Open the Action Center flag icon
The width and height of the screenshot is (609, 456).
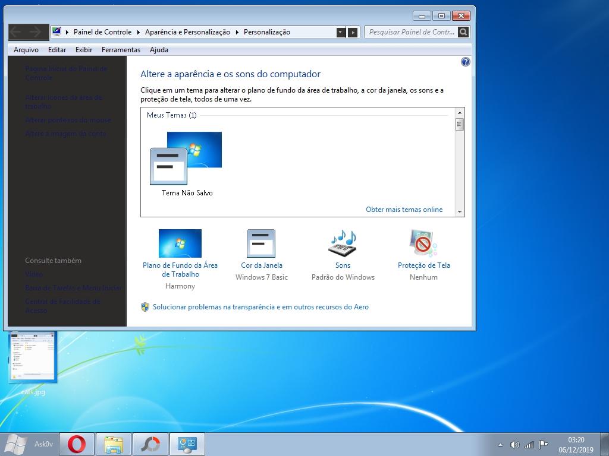click(544, 445)
